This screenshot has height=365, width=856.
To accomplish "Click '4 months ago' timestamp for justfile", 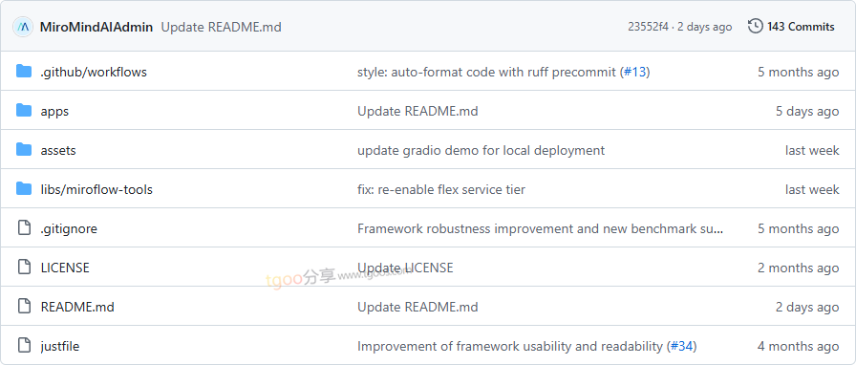I will click(798, 347).
